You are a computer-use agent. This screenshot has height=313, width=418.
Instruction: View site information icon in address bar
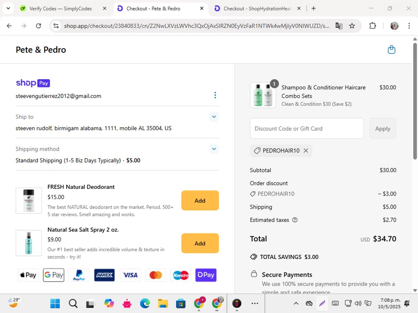(56, 26)
